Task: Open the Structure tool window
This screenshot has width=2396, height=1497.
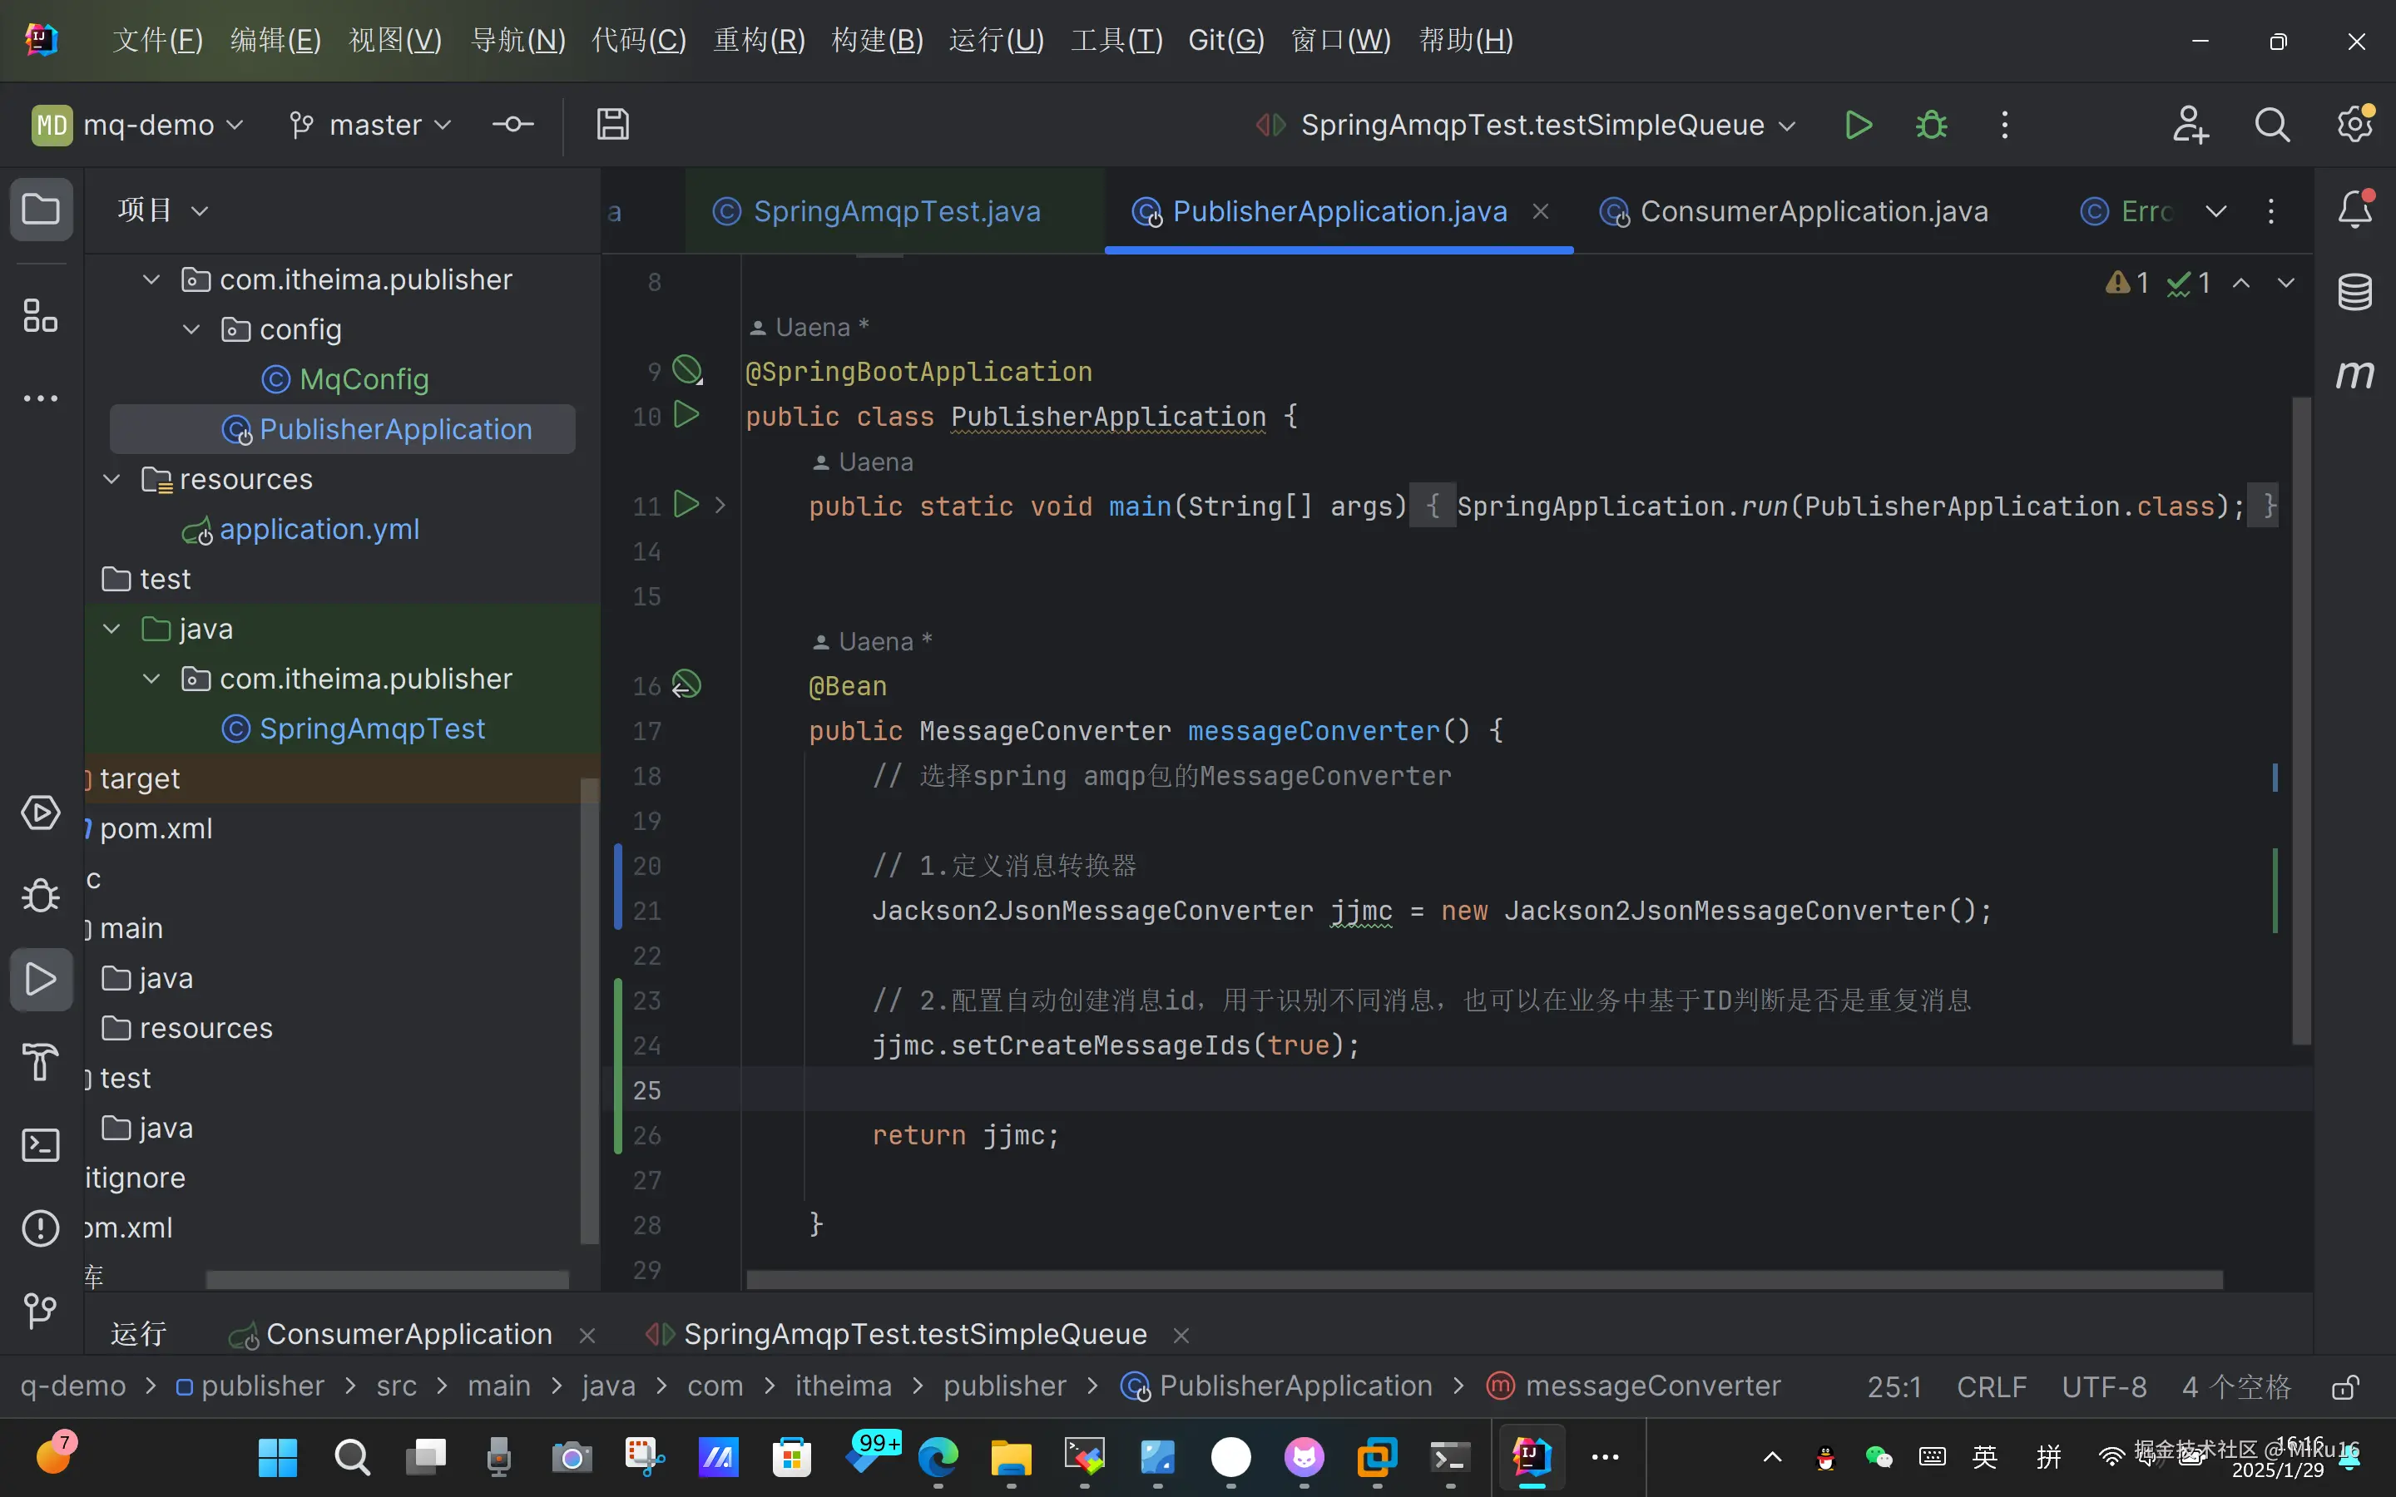Action: [41, 316]
